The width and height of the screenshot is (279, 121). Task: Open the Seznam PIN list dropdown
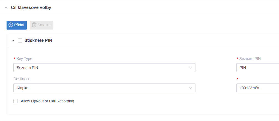pyautogui.click(x=258, y=68)
